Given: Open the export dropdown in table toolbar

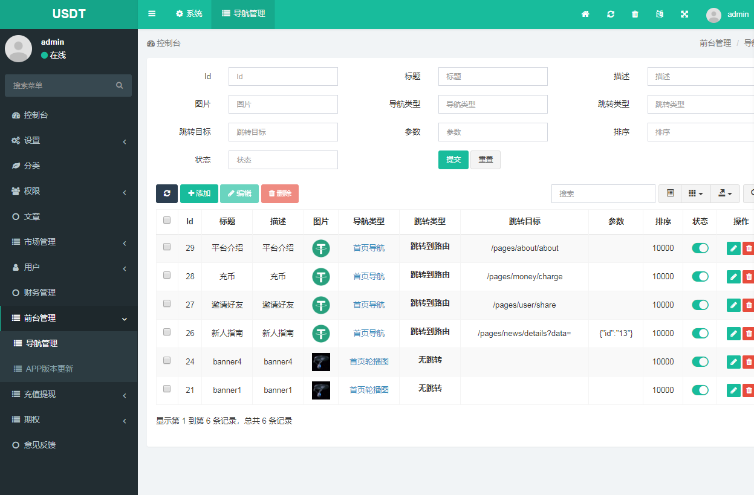Looking at the screenshot, I should click(725, 193).
